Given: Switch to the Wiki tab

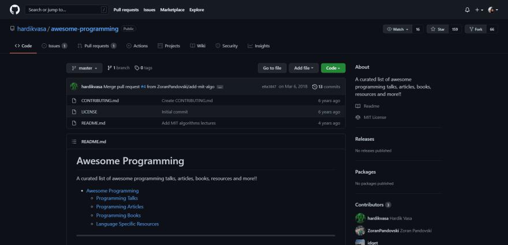Looking at the screenshot, I should [197, 46].
